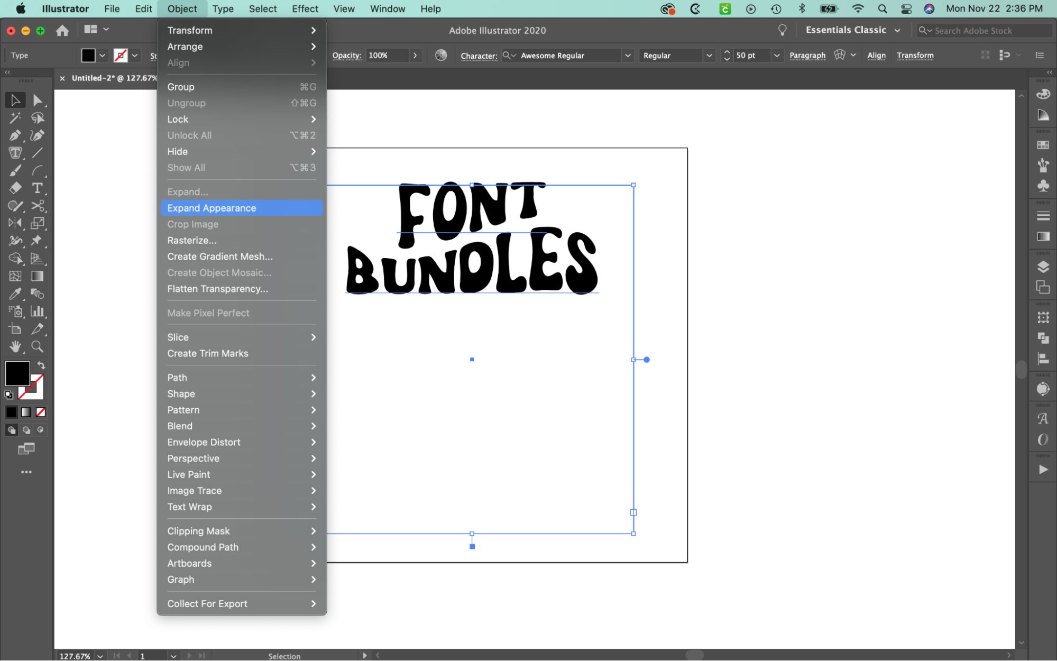Set paint mode to Gradient
Viewport: 1057px width, 661px height.
26,412
